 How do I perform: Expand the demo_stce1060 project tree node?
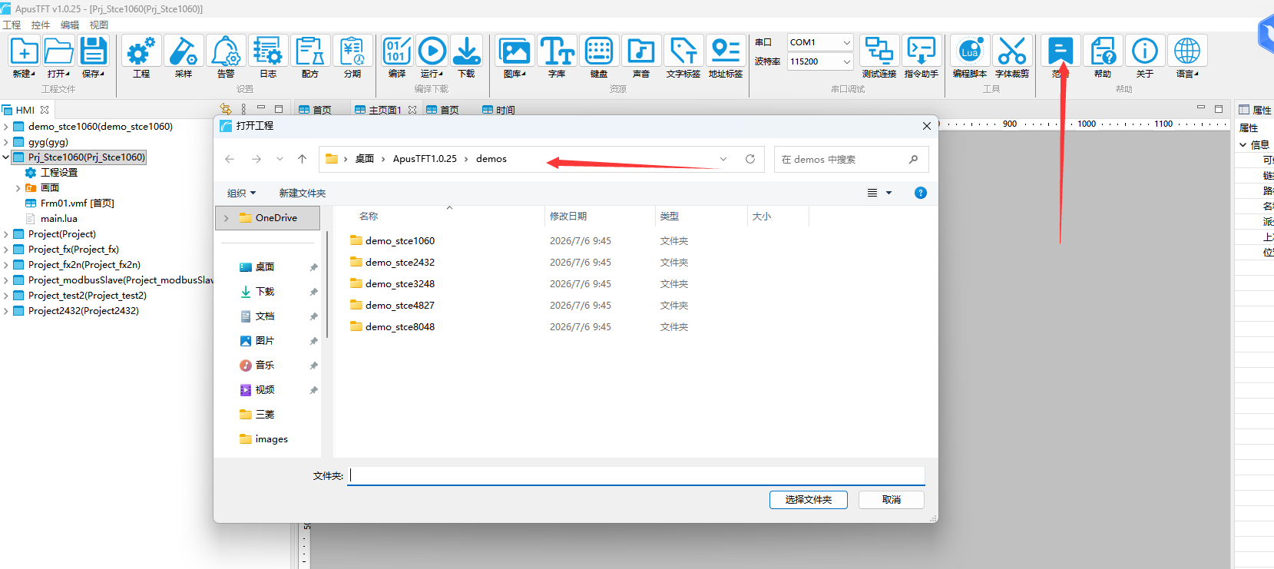click(x=6, y=127)
